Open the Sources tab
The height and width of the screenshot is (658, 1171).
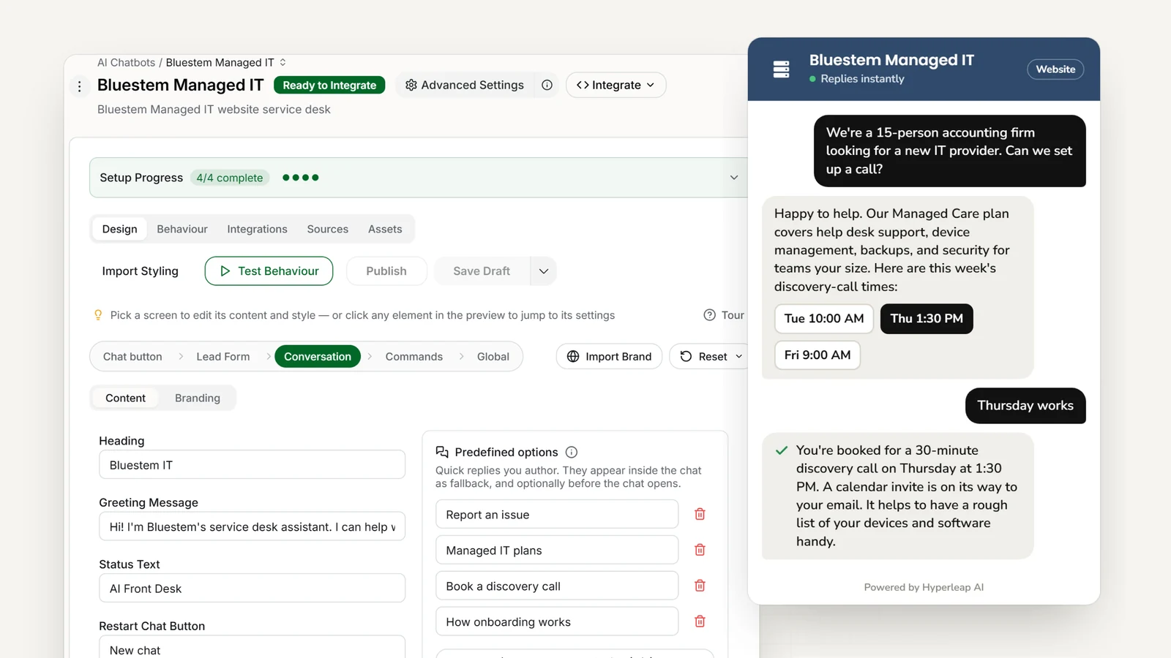tap(328, 229)
